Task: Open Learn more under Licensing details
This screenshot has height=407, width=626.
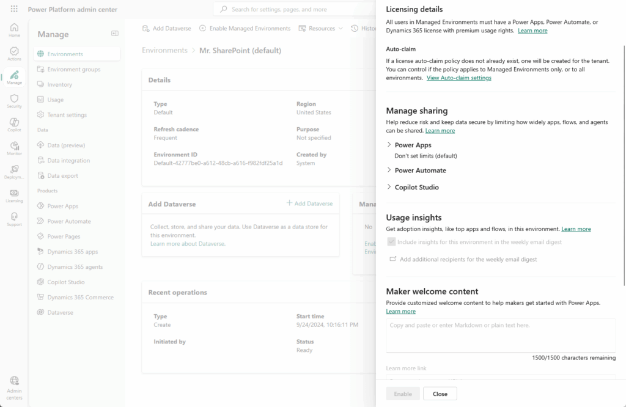Action: pos(532,31)
